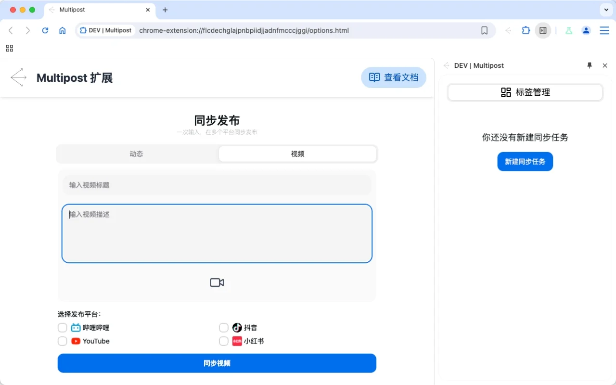616x385 pixels.
Task: Toggle the browser side panel icon
Action: 543,30
